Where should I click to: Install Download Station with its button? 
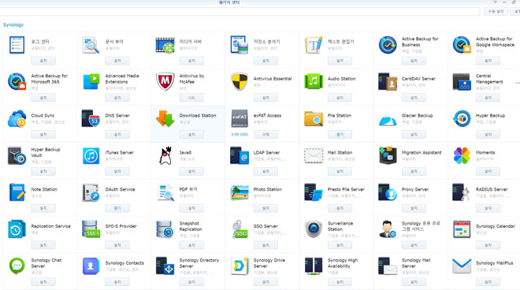pyautogui.click(x=191, y=135)
